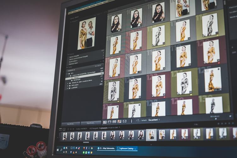Click red color label on photo 123
Image resolution: width=237 pixels, height=158 pixels.
[164, 97]
